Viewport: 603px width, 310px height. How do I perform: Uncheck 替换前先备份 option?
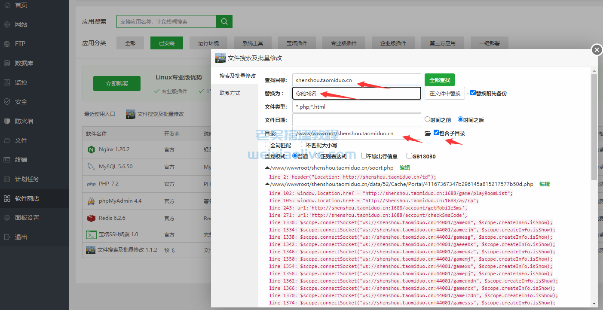pyautogui.click(x=473, y=93)
